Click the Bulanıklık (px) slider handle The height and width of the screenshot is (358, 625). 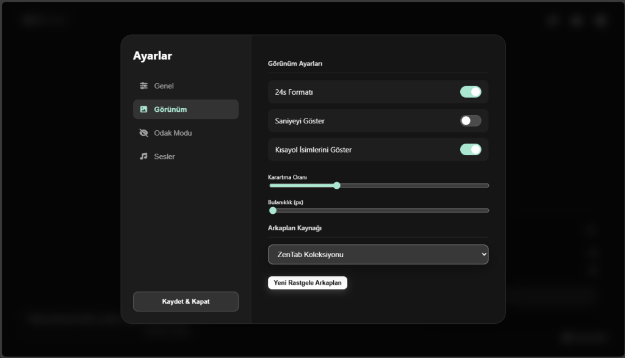[x=273, y=211]
